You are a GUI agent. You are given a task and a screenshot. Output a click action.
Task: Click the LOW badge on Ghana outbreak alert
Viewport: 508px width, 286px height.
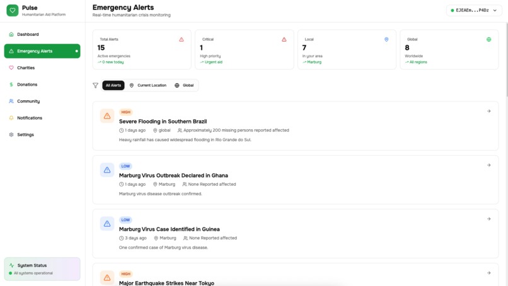point(125,166)
